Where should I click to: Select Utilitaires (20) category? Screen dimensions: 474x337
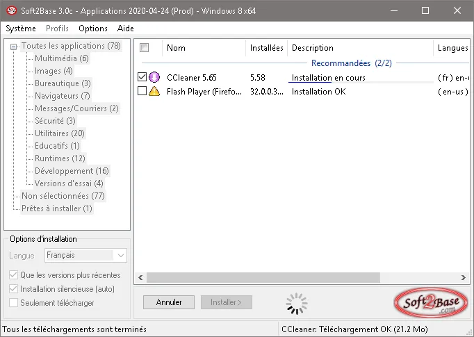pos(59,133)
